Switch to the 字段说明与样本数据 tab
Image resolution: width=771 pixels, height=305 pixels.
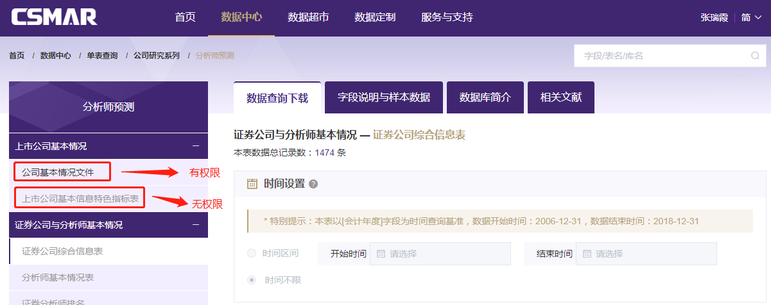tap(384, 97)
